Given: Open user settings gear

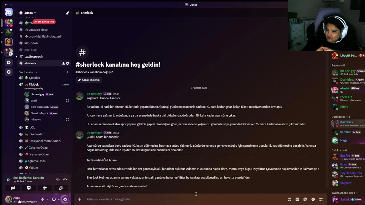Looking at the screenshot, I should coord(65,199).
